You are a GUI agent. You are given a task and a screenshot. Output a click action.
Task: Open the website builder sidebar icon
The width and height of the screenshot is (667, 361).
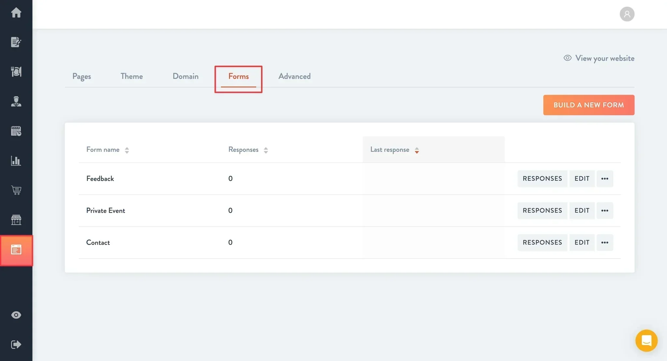(x=16, y=250)
